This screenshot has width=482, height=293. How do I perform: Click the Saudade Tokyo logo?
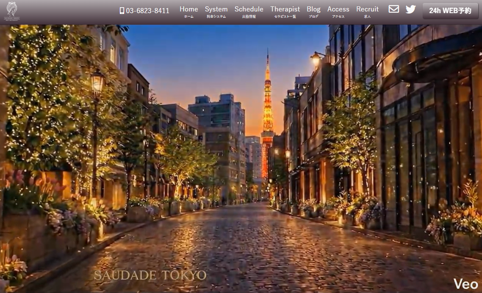12,11
